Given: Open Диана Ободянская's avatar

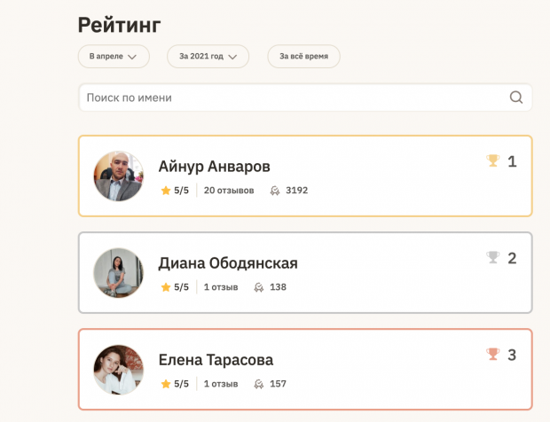Looking at the screenshot, I should [x=118, y=272].
